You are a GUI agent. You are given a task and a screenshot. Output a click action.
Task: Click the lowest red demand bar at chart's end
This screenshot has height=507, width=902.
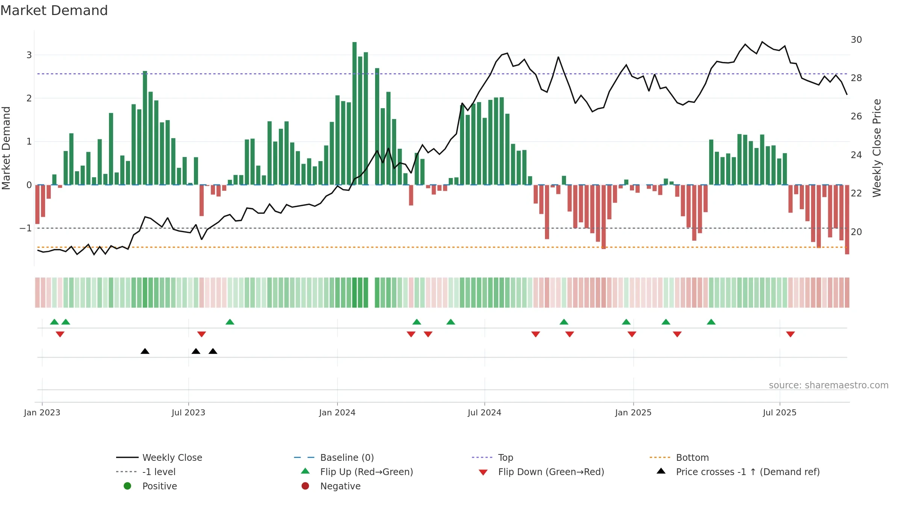coord(847,220)
